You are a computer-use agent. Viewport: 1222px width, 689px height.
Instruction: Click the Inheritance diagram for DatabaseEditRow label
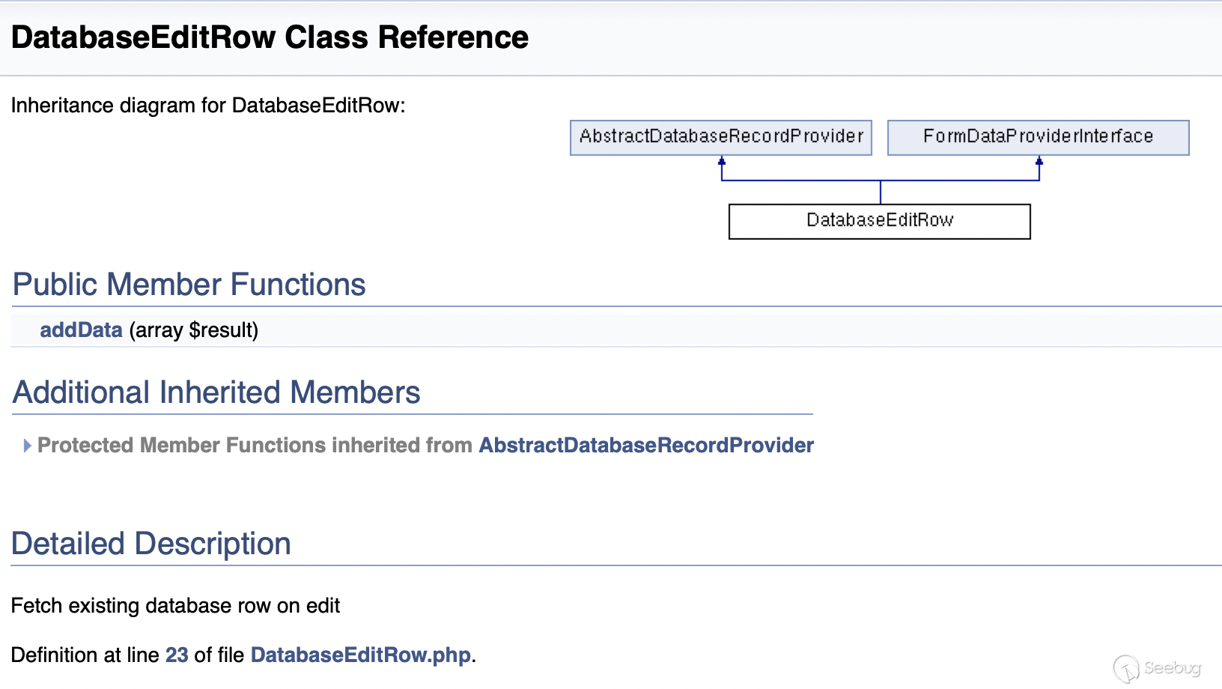[x=208, y=106]
